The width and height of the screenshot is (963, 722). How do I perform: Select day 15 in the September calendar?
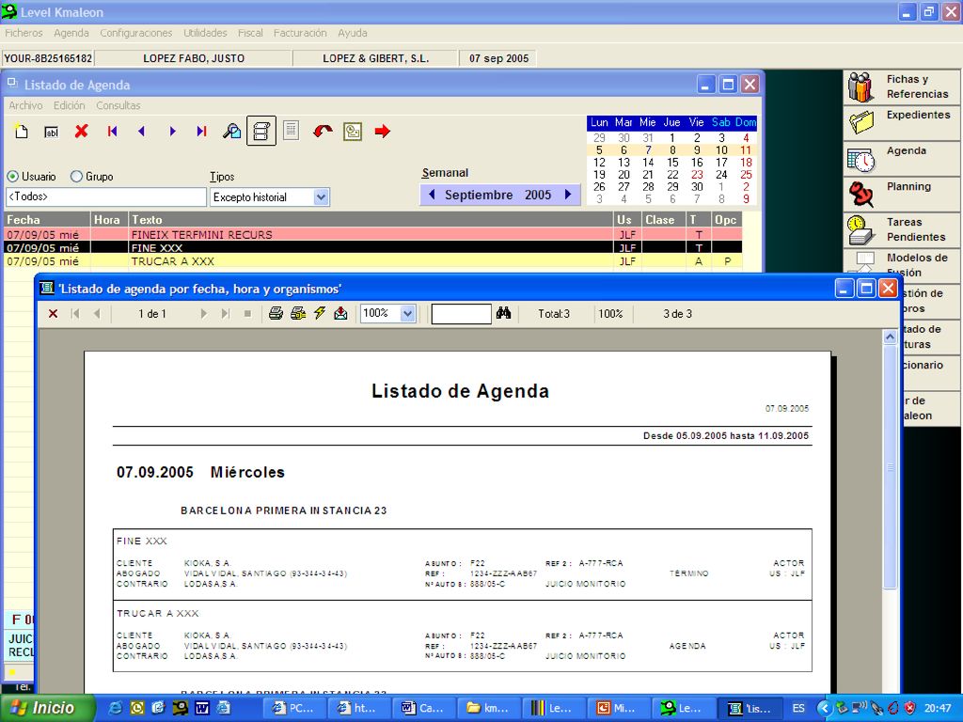(x=672, y=162)
